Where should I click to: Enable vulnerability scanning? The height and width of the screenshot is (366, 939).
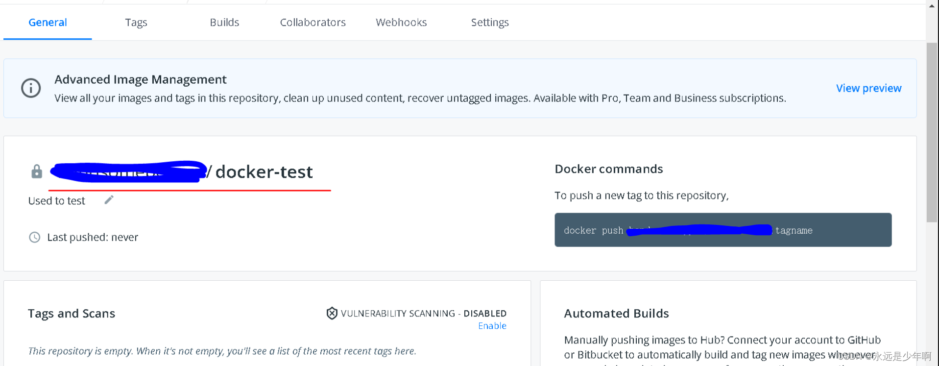pyautogui.click(x=492, y=326)
